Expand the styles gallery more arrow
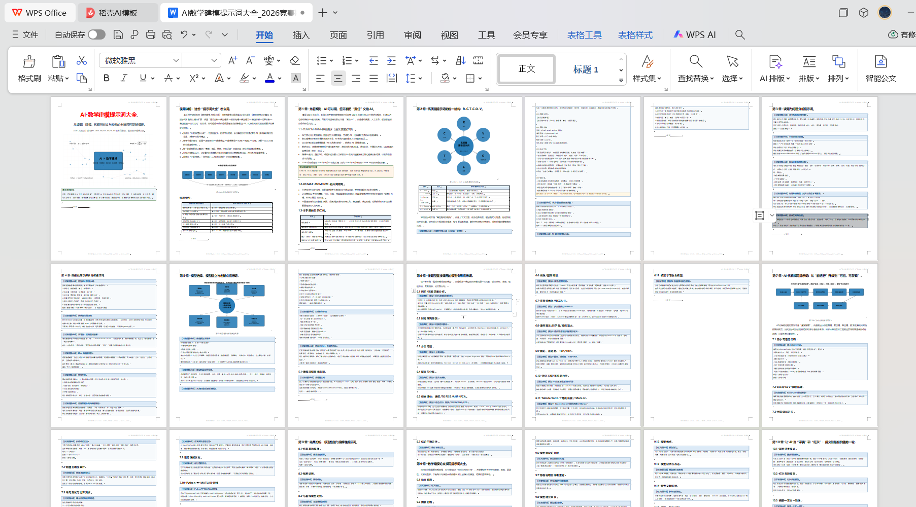 (621, 80)
